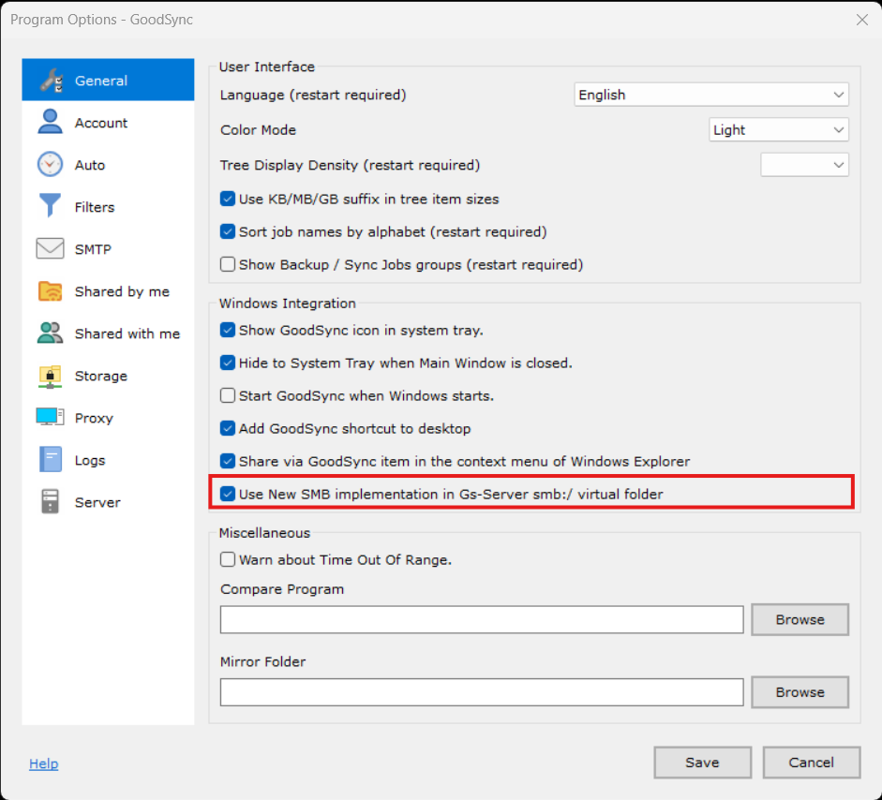Uncheck Sort job names by alphabet

pos(228,231)
